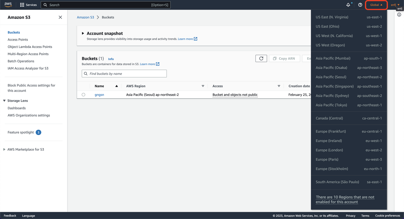The width and height of the screenshot is (404, 219).
Task: Sort by Name ascending arrow
Action: (x=116, y=86)
